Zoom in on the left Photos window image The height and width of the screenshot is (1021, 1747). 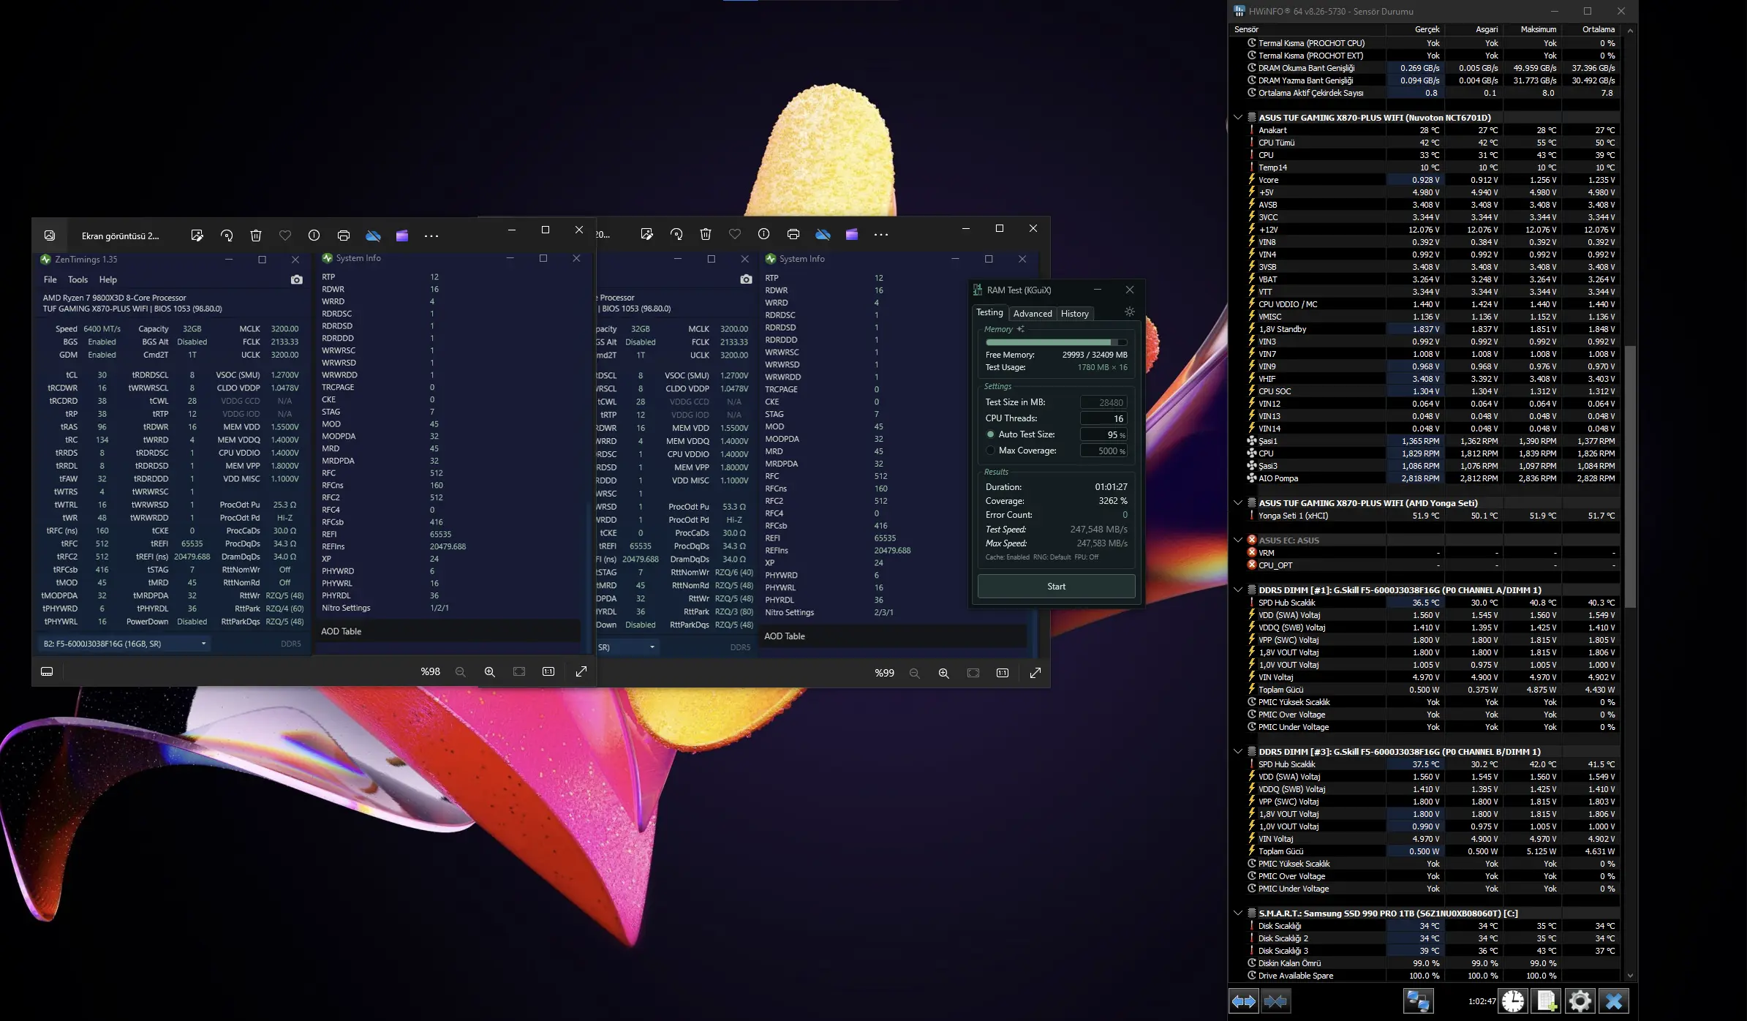pos(490,671)
